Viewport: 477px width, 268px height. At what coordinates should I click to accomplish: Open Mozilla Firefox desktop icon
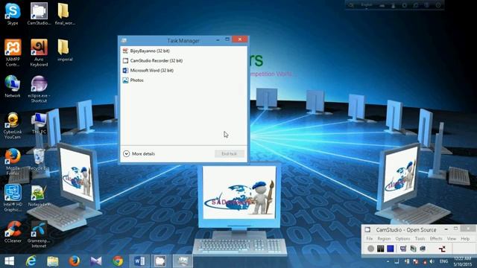[13, 162]
